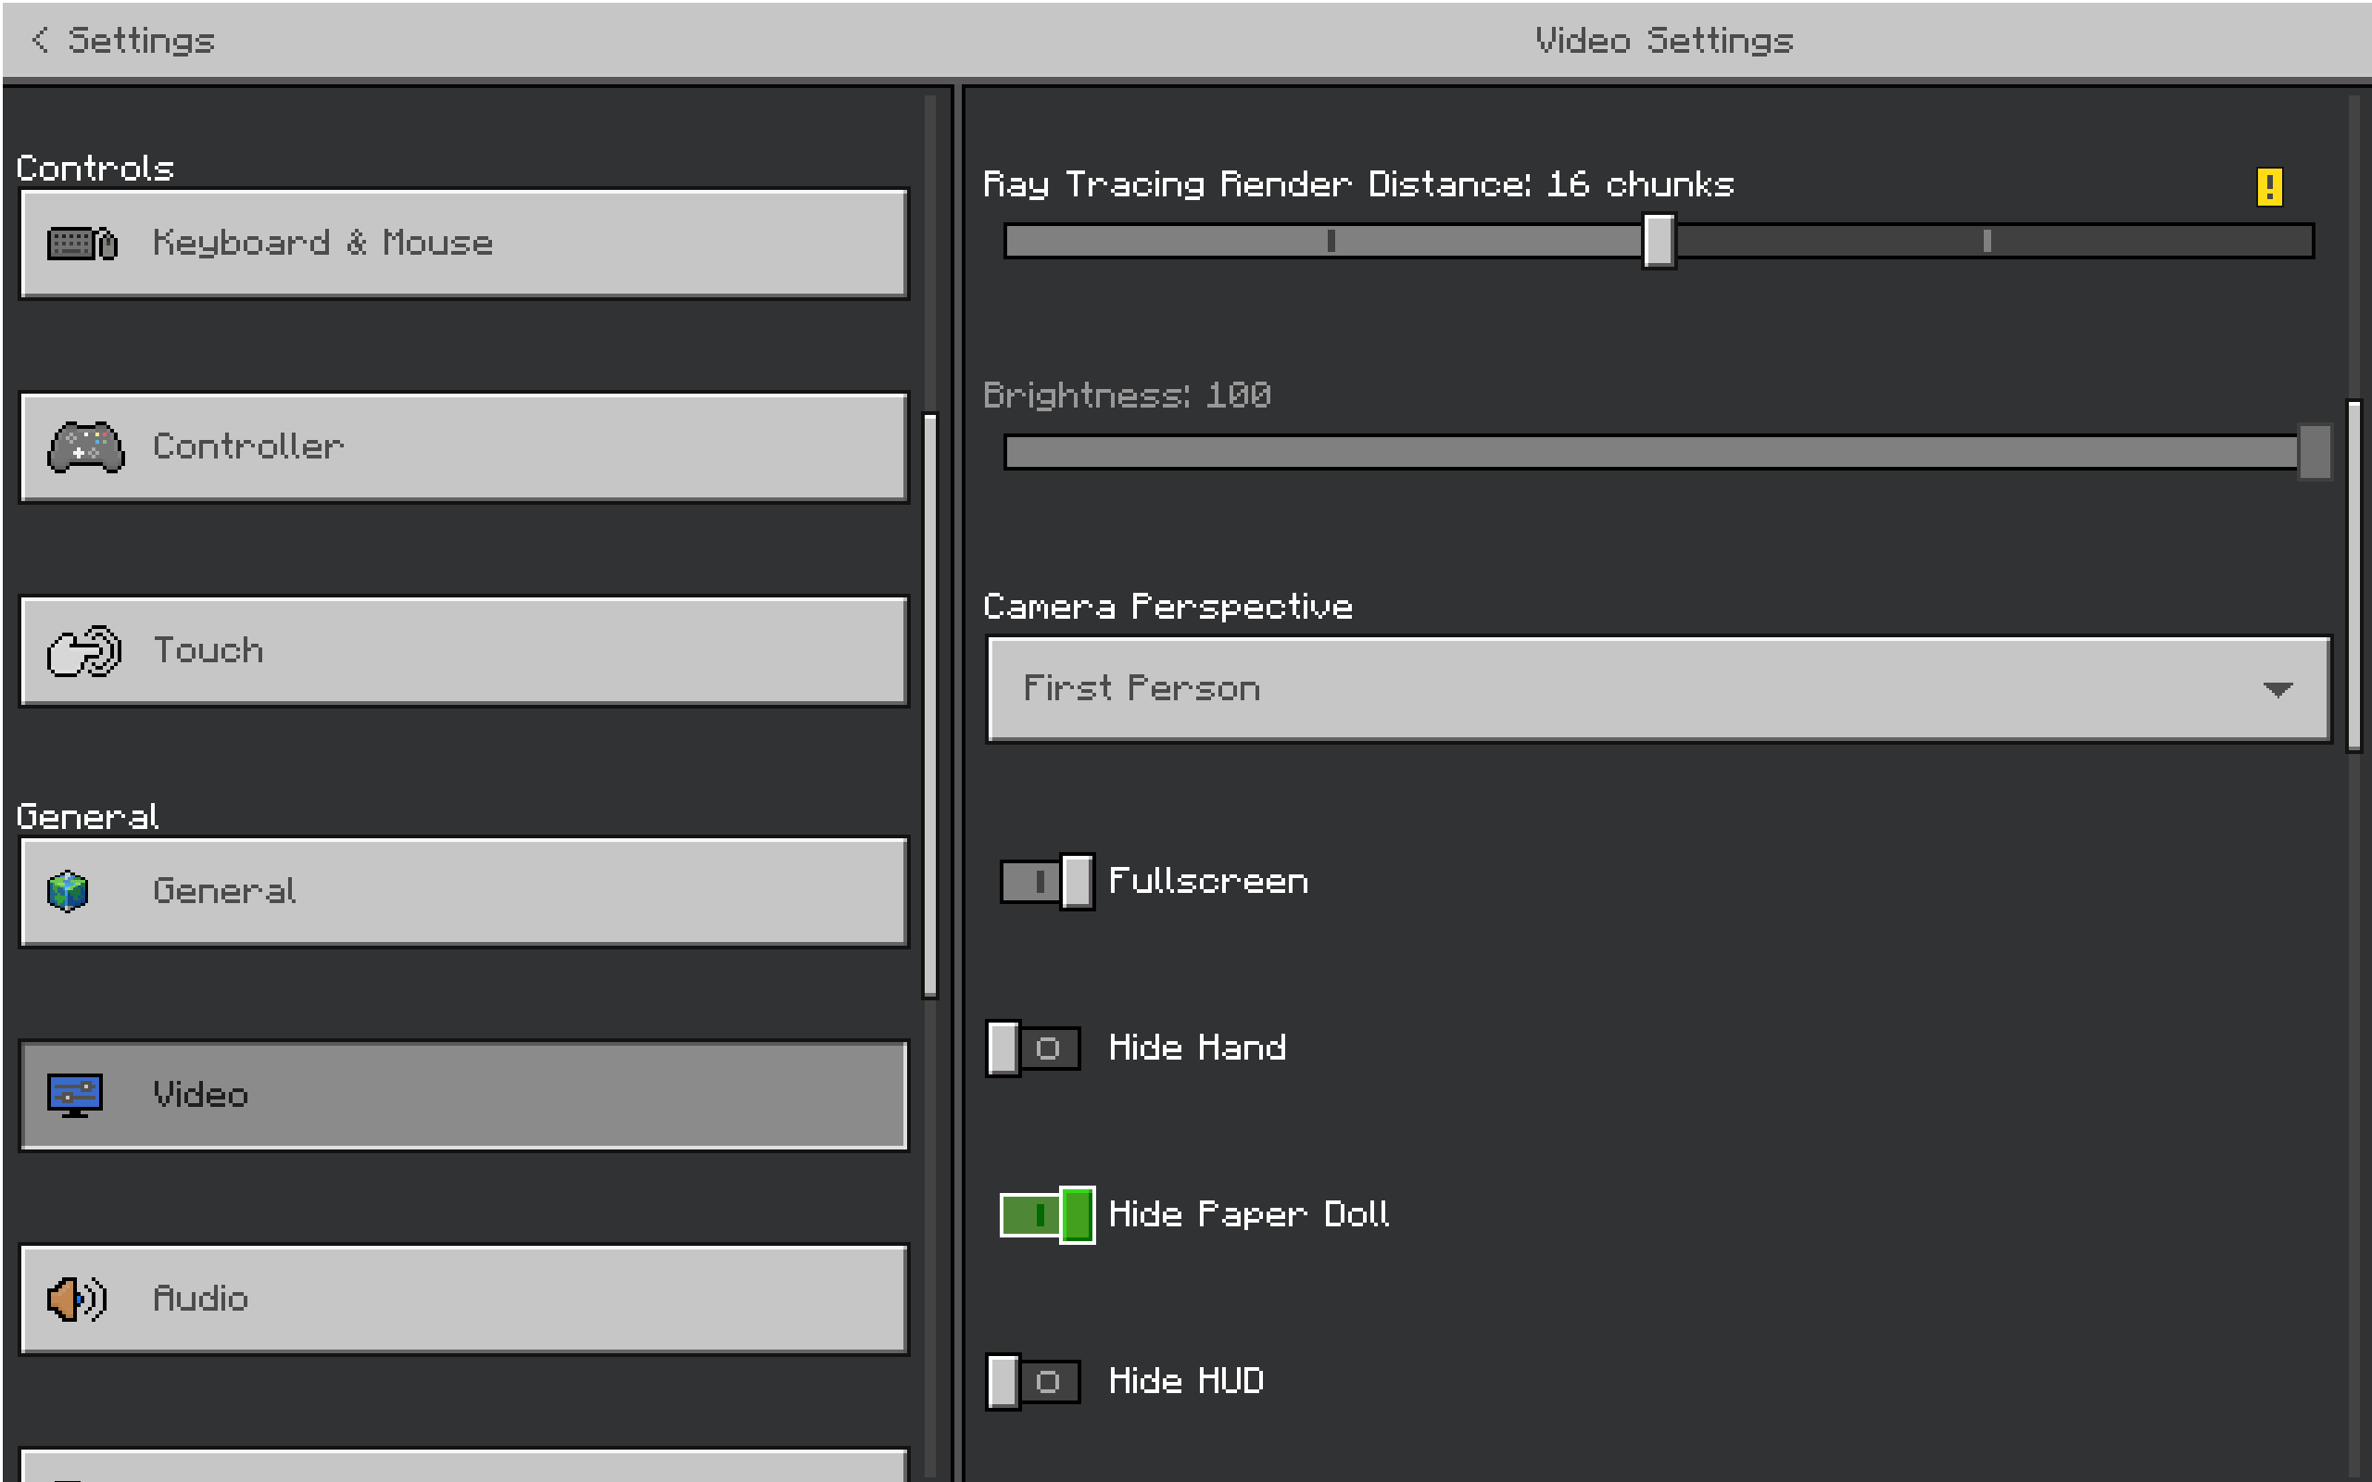Image resolution: width=2372 pixels, height=1482 pixels.
Task: Disable the Fullscreen toggle
Action: 1046,881
